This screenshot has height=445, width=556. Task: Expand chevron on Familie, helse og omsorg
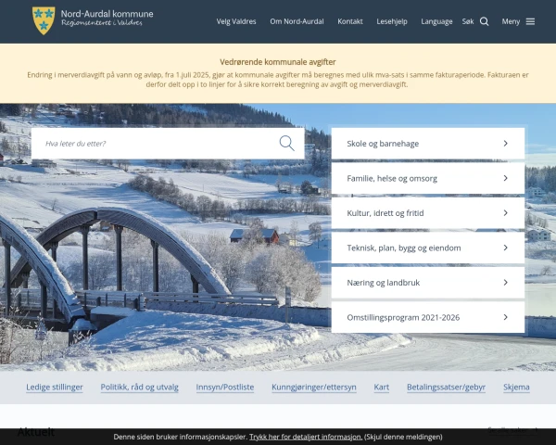pyautogui.click(x=506, y=178)
